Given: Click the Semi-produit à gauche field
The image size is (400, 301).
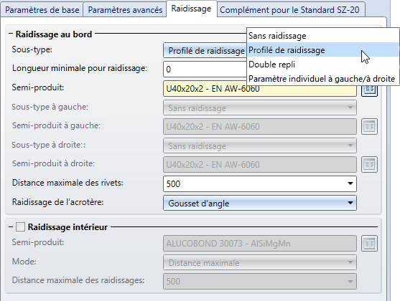Looking at the screenshot, I should pos(260,127).
